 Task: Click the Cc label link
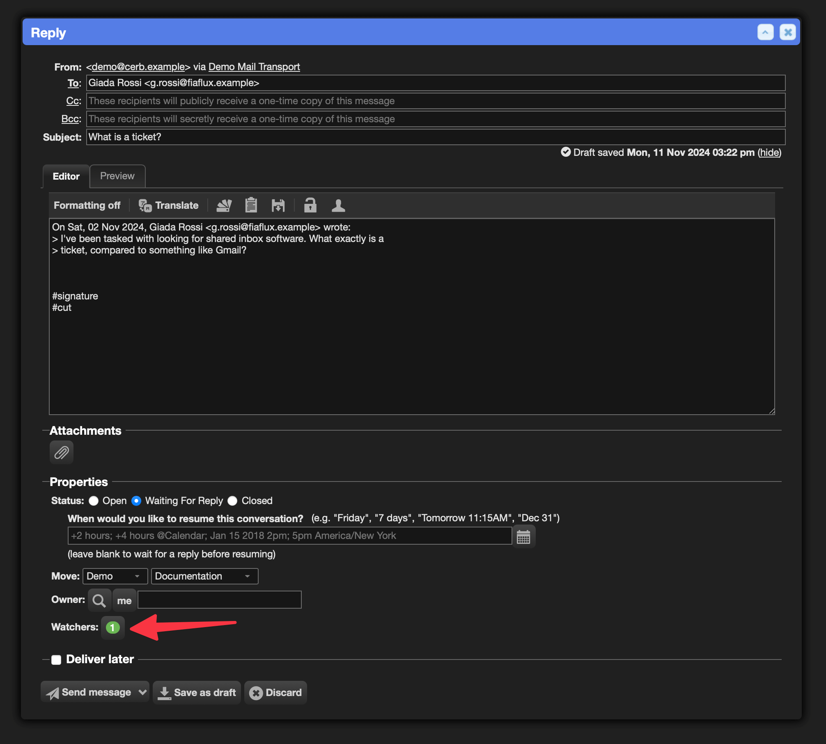pos(72,101)
